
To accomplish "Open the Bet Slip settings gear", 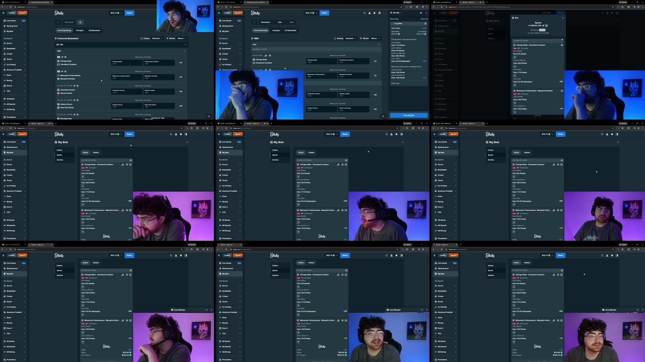I will [421, 12].
